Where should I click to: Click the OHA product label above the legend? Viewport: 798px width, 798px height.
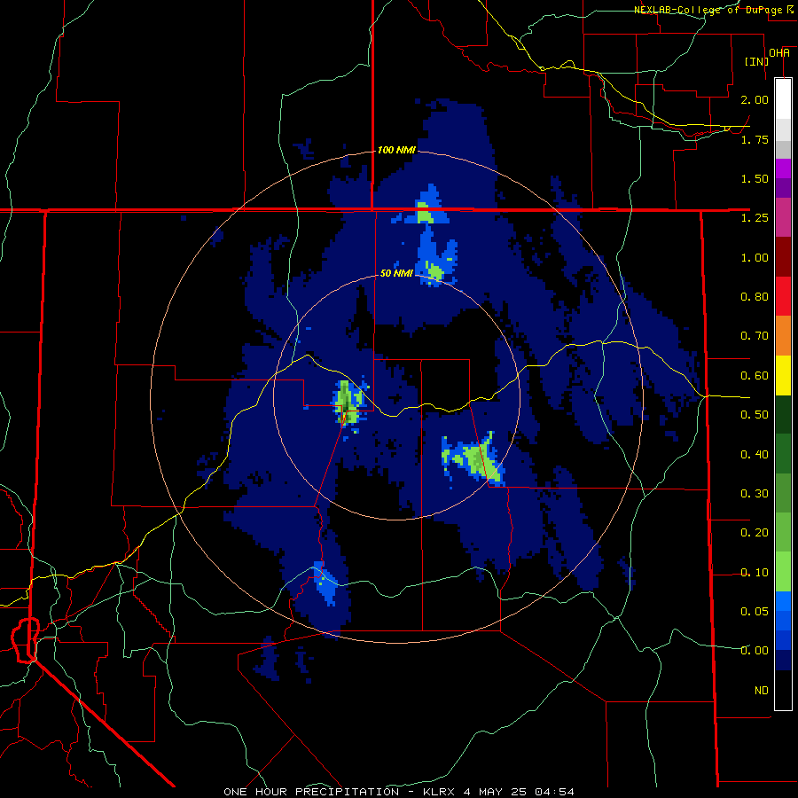pos(779,53)
